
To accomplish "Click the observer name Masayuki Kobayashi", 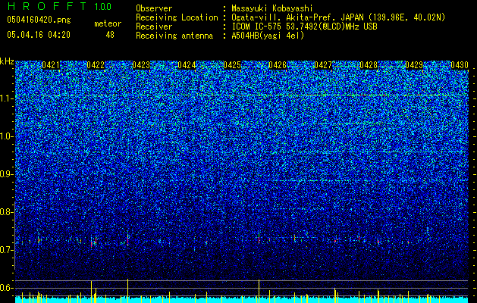I will click(x=272, y=8).
